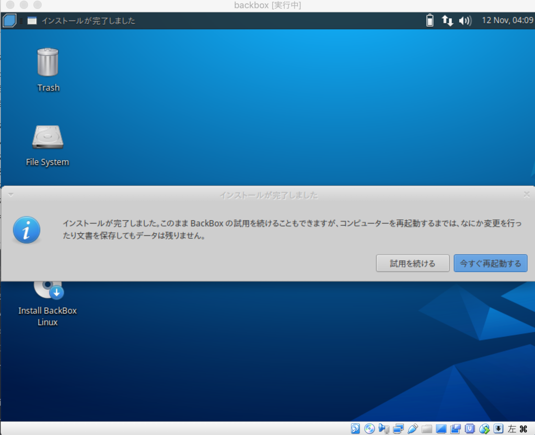Click the host key 左 ⌘ label
Screen dimensions: 535x435
(x=518, y=429)
